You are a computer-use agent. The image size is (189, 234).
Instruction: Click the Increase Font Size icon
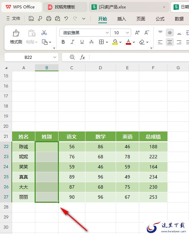(x=137, y=33)
